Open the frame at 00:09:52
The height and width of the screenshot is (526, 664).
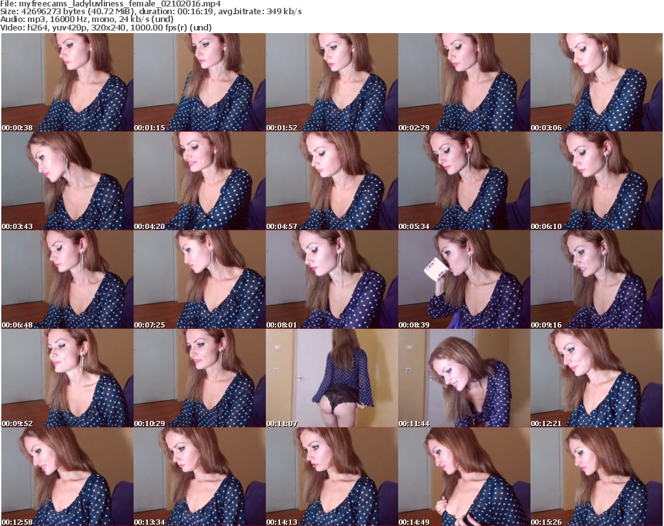click(67, 378)
